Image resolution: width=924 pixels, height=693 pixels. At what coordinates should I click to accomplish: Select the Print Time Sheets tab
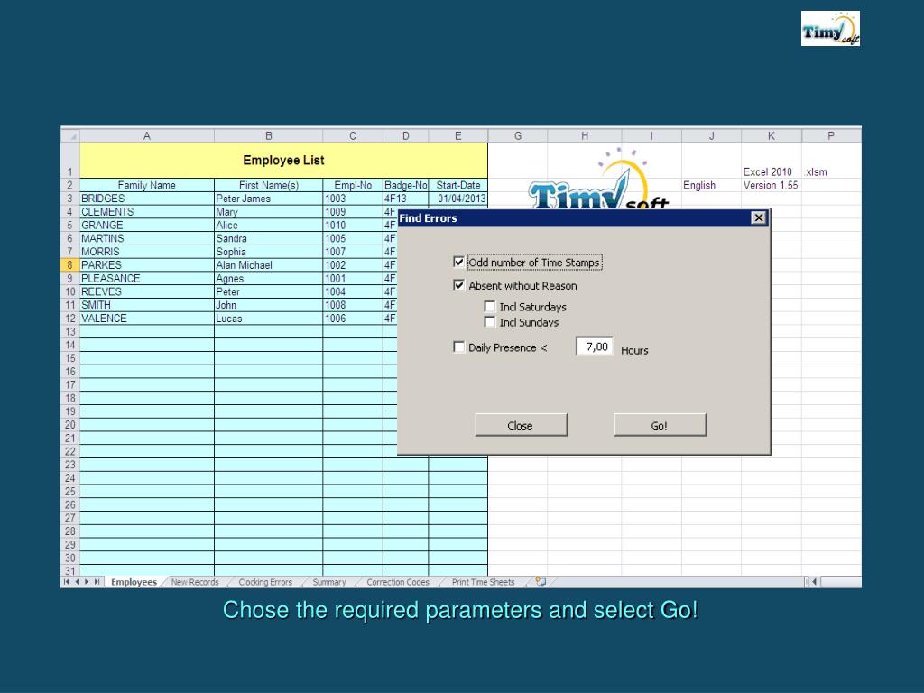click(483, 582)
